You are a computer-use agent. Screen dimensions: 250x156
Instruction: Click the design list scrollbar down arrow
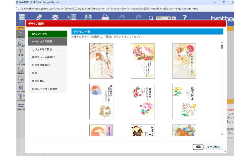point(222,134)
